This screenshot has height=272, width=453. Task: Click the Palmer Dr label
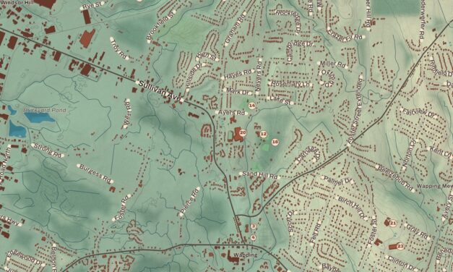coord(337,181)
